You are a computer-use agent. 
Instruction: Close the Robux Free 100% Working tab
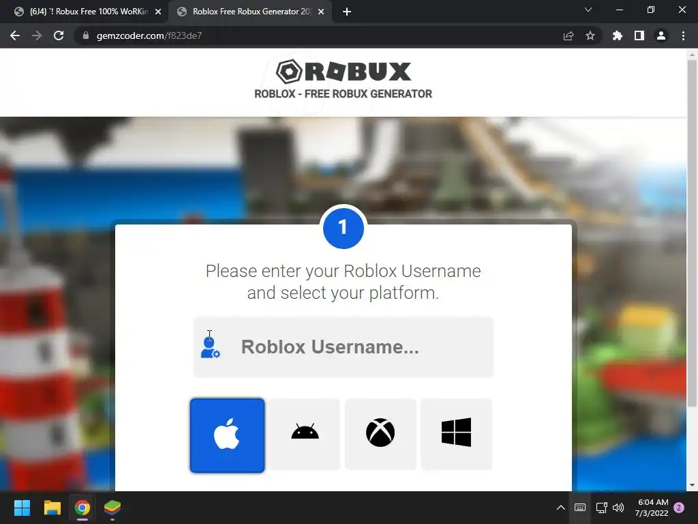pos(158,12)
